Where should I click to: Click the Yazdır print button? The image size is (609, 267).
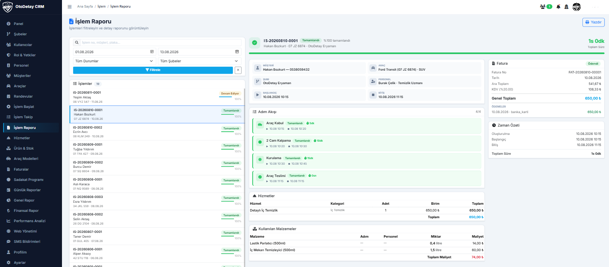(x=594, y=22)
